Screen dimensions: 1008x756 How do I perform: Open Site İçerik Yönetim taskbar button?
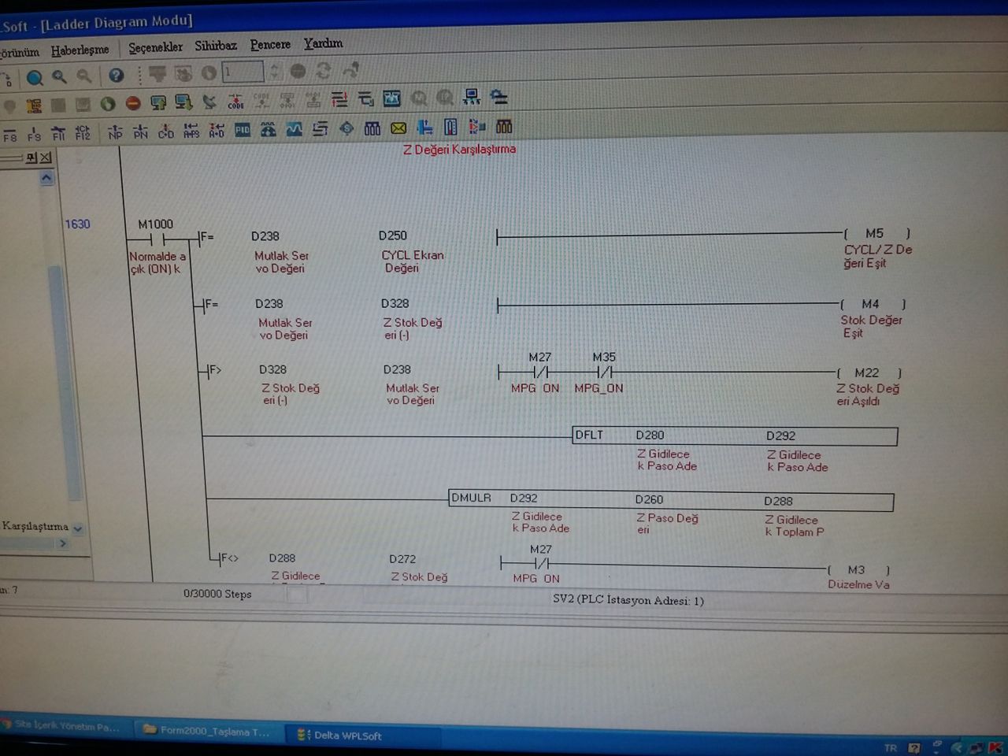(65, 726)
